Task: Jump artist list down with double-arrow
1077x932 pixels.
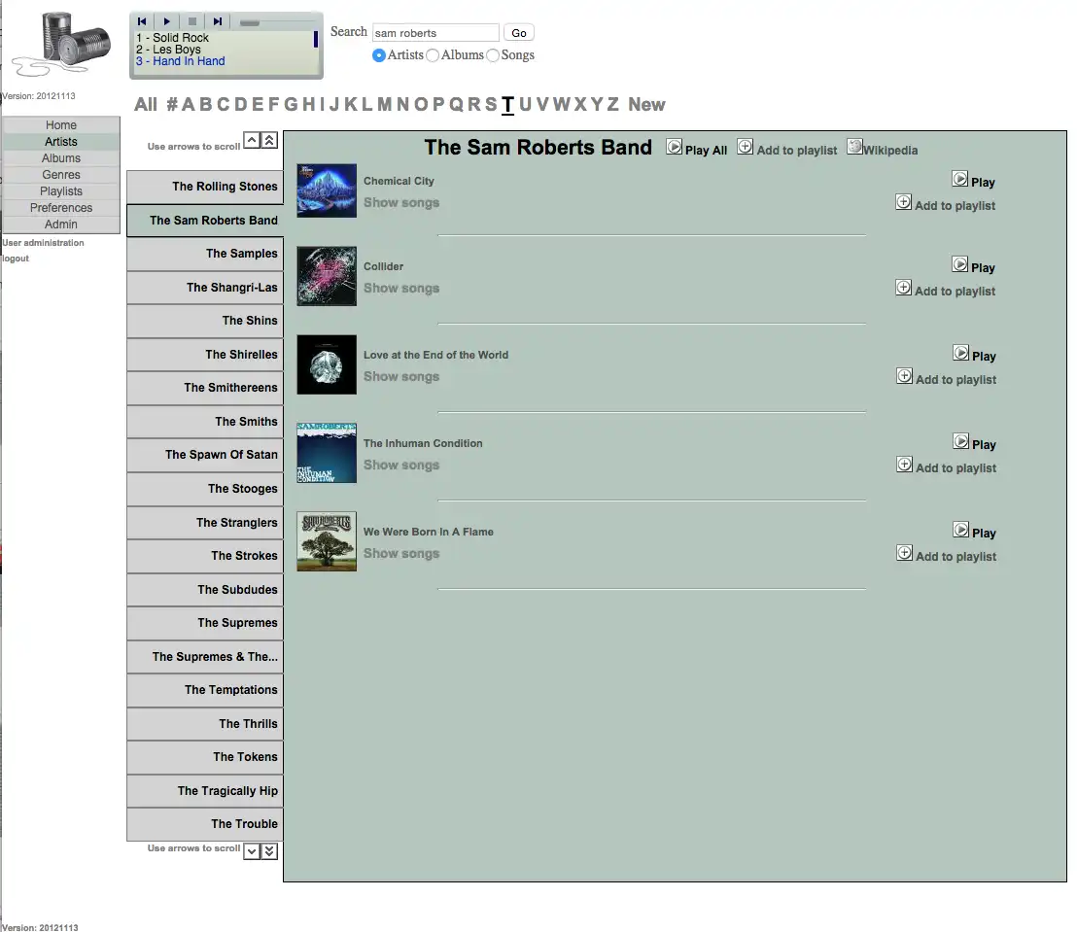Action: click(x=270, y=851)
